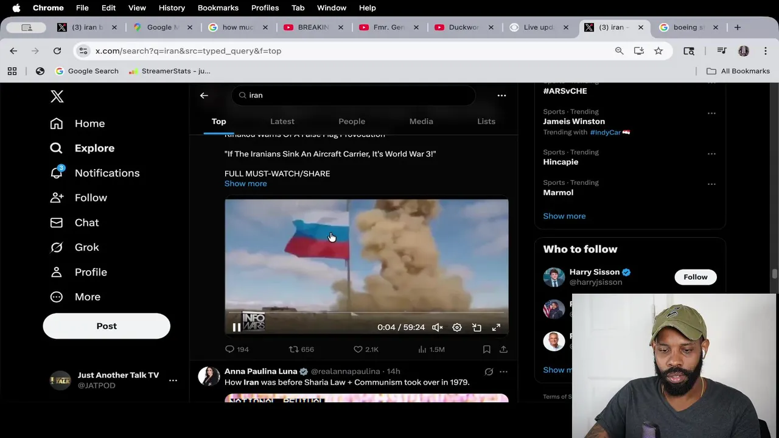The image size is (779, 438).
Task: Toggle picture-in-picture on video
Action: tap(477, 327)
